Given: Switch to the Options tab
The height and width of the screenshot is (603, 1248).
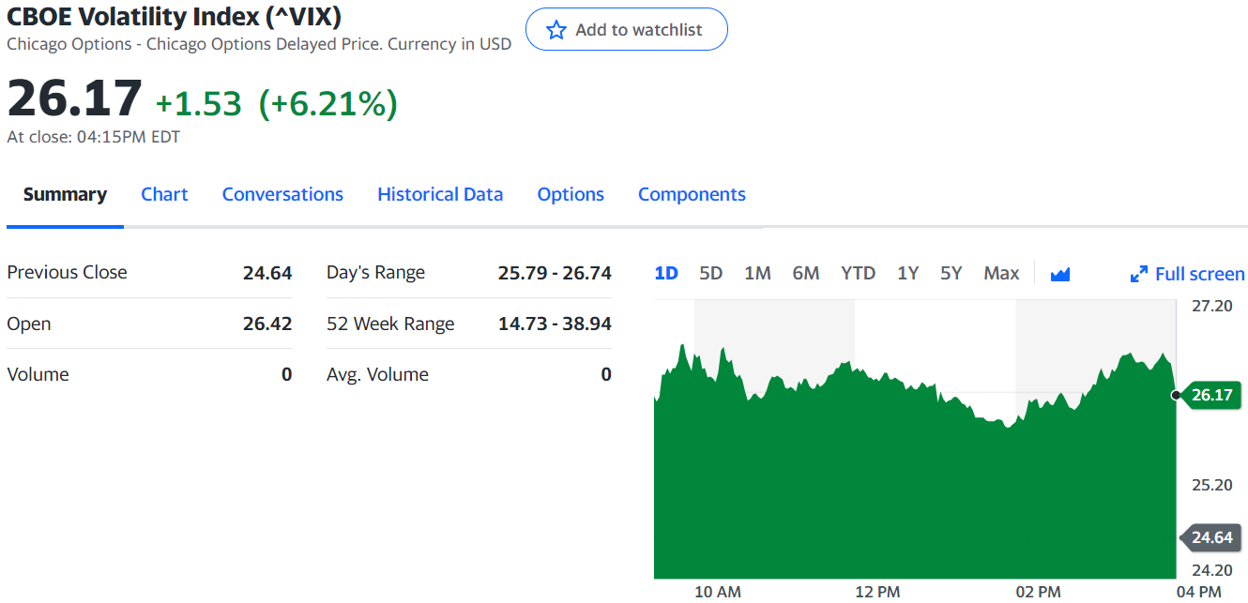Looking at the screenshot, I should (571, 194).
